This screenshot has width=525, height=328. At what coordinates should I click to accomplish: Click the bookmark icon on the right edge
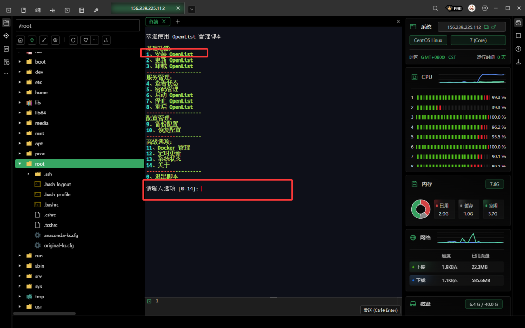(518, 35)
